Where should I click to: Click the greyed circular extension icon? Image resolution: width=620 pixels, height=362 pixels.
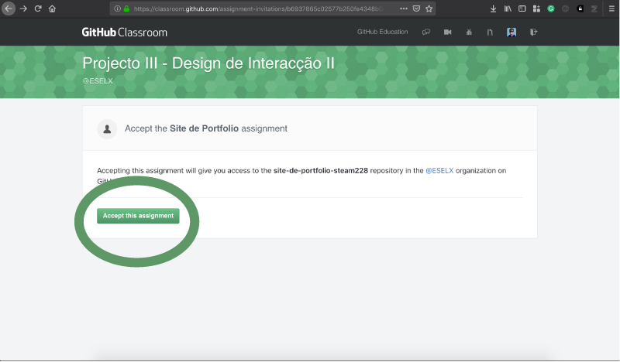point(566,9)
